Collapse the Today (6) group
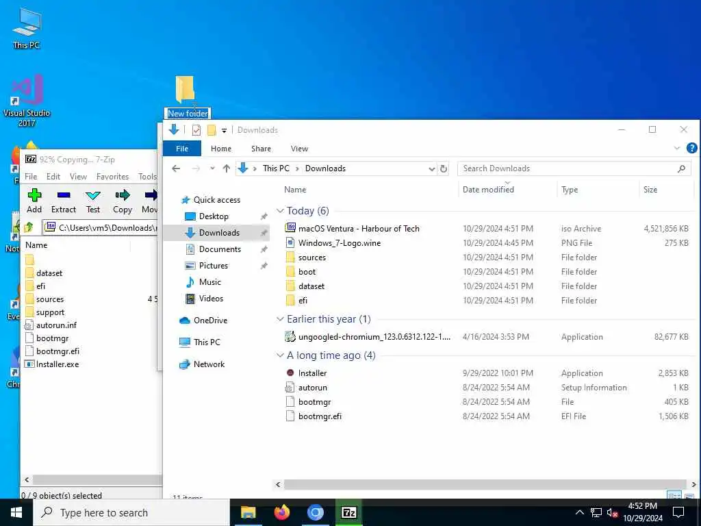 tap(280, 211)
